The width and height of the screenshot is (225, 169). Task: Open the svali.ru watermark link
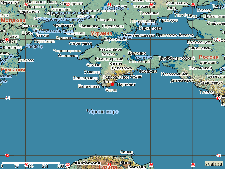point(214,164)
